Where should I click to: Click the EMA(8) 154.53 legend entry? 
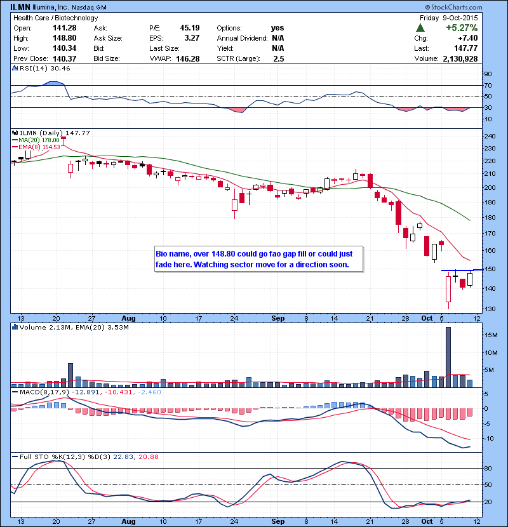(36, 147)
